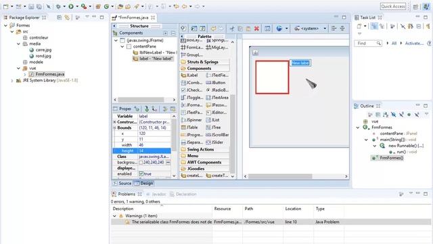Open the <system> look and feel dropdown

325,28
